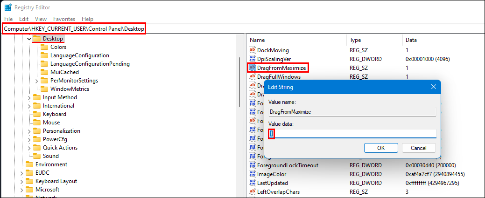Click data 0x00001000 (4096) for DpiScalingVer
The image size is (485, 198).
(x=428, y=59)
